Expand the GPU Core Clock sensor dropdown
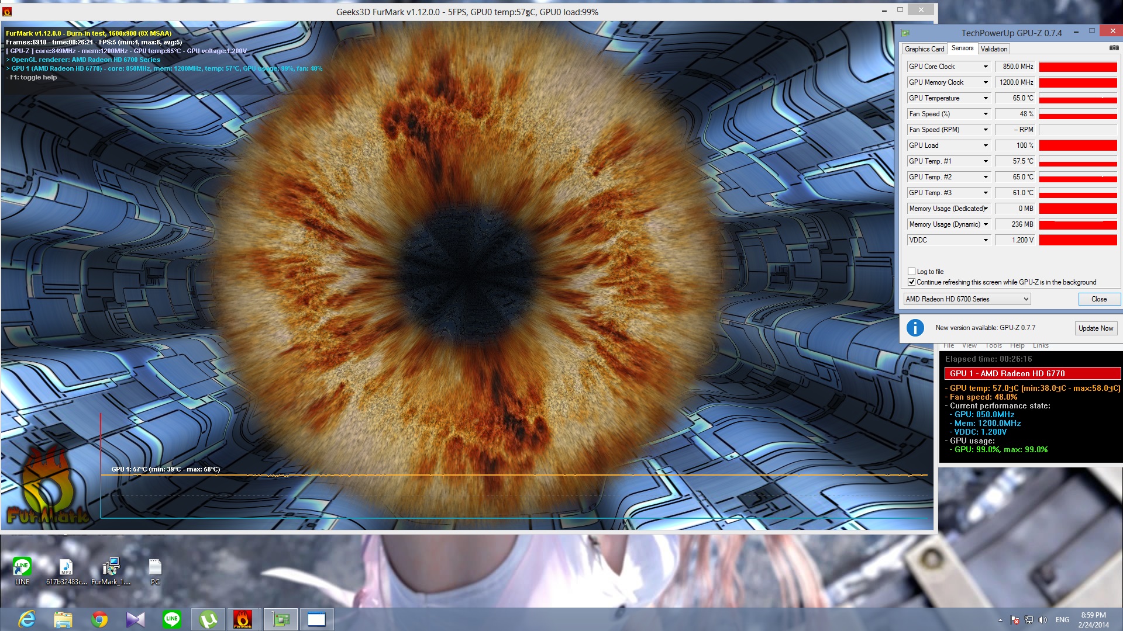The height and width of the screenshot is (631, 1123). point(986,67)
